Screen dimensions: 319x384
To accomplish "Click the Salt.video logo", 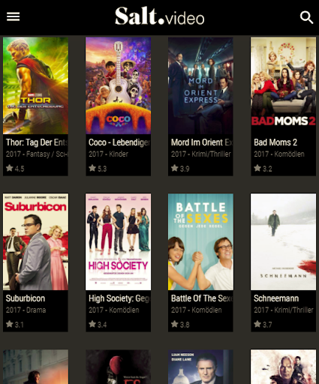I will click(x=160, y=16).
